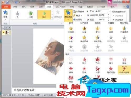Apply the 透明 emphasis effect
Image resolution: width=131 pixels, height=98 pixels.
111,30
